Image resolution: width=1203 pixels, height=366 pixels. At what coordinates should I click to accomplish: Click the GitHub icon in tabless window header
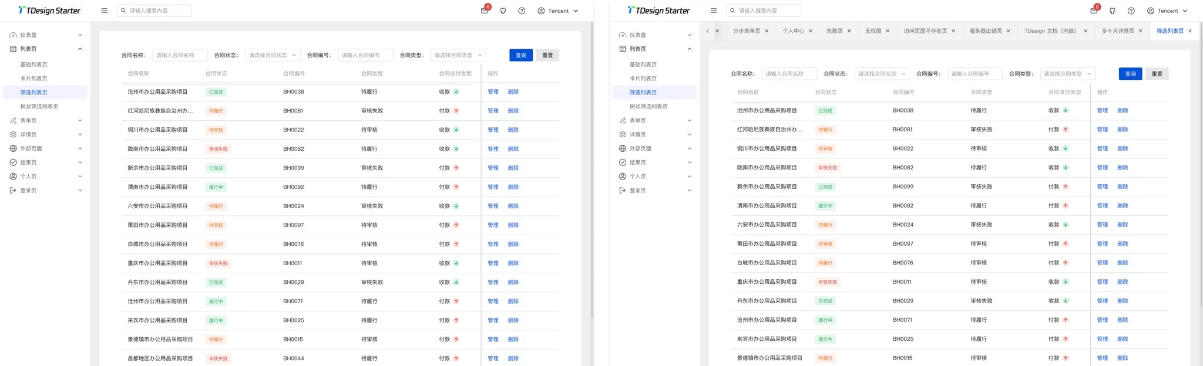tap(503, 11)
